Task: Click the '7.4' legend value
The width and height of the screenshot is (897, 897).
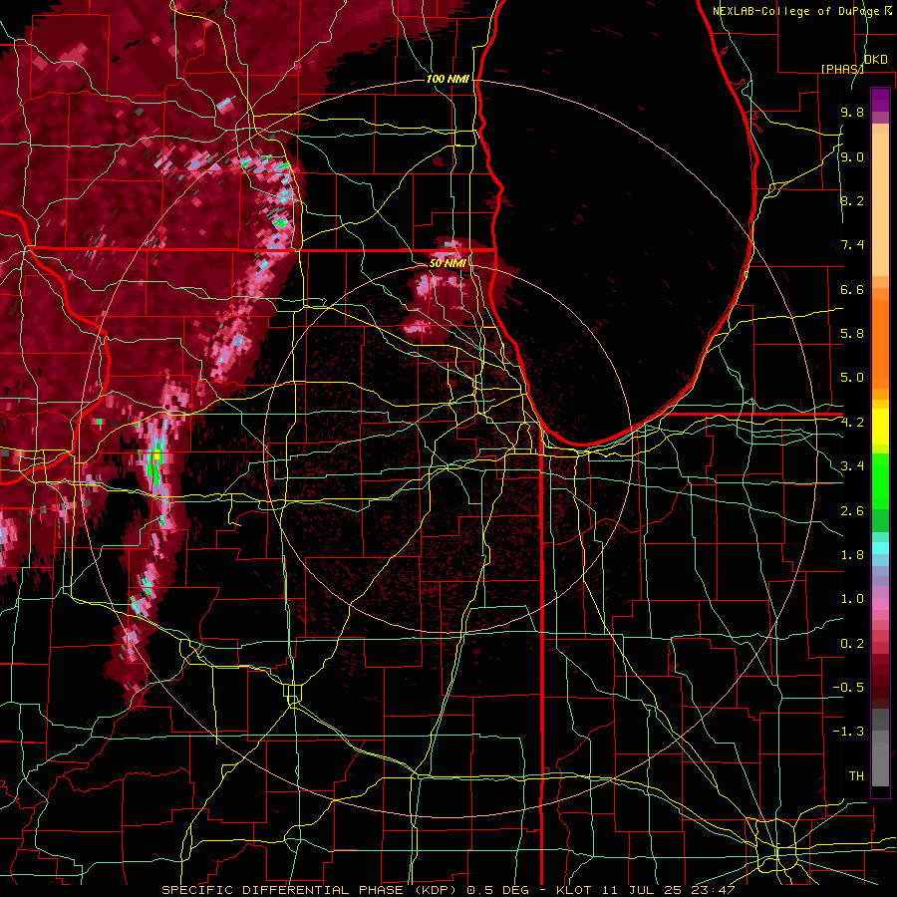Action: [x=852, y=245]
